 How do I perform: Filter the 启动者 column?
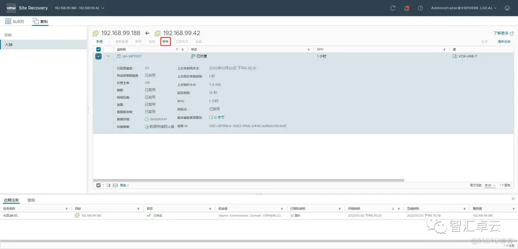point(282,209)
